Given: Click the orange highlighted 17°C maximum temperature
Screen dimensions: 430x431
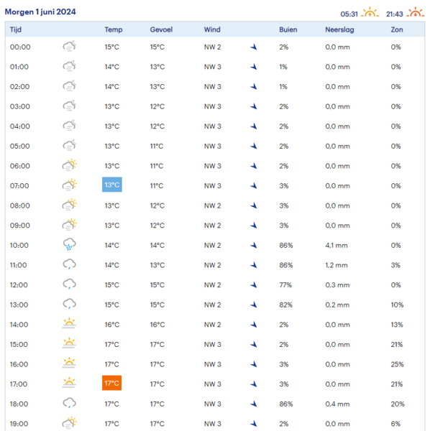Looking at the screenshot, I should click(111, 383).
